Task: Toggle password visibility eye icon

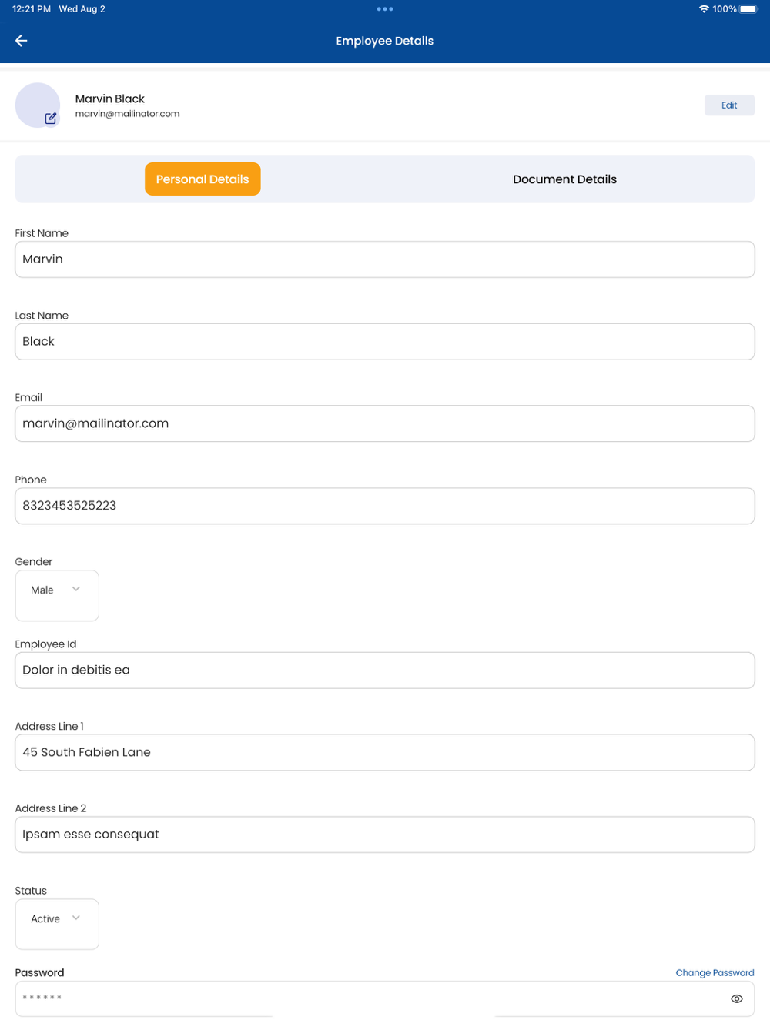Action: click(737, 999)
